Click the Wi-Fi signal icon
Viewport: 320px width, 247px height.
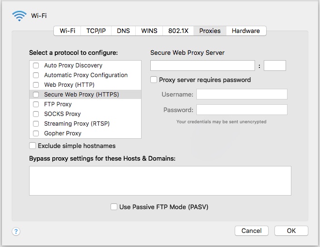point(19,16)
